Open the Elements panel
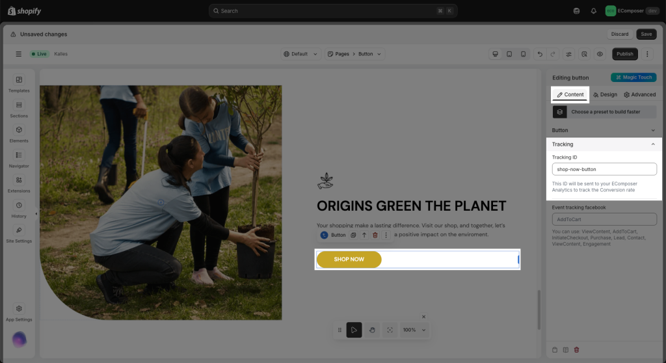 coord(19,133)
